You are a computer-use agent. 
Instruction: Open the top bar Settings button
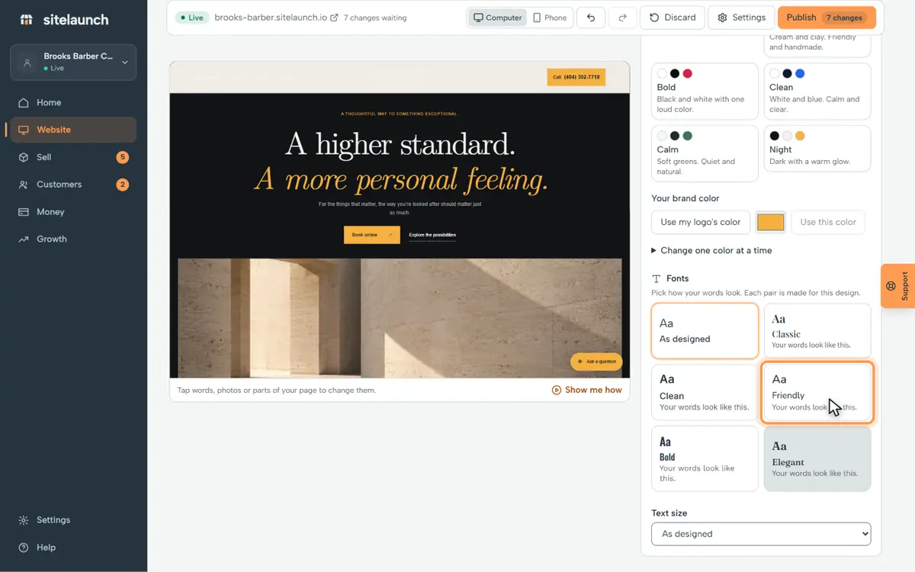(x=741, y=18)
